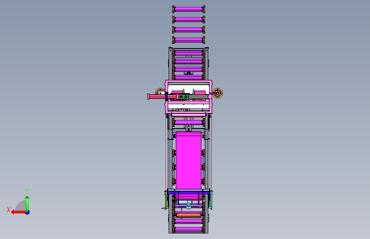Select the topmost detached magenta roller
The image size is (370, 239).
click(x=189, y=9)
